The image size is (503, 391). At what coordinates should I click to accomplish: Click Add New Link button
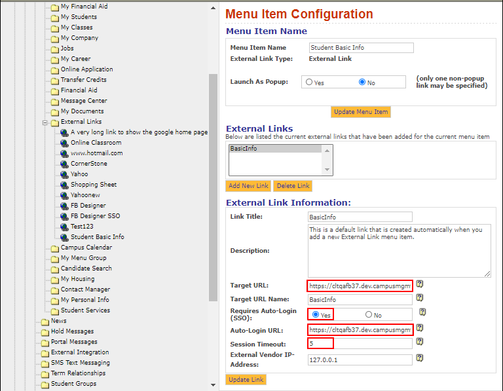pos(248,186)
